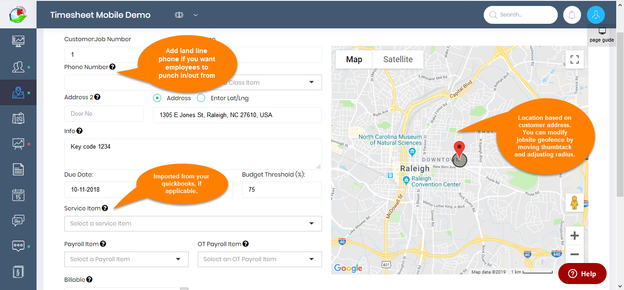
Task: Open the Select a Payroll Item dropdown
Action: (127, 259)
